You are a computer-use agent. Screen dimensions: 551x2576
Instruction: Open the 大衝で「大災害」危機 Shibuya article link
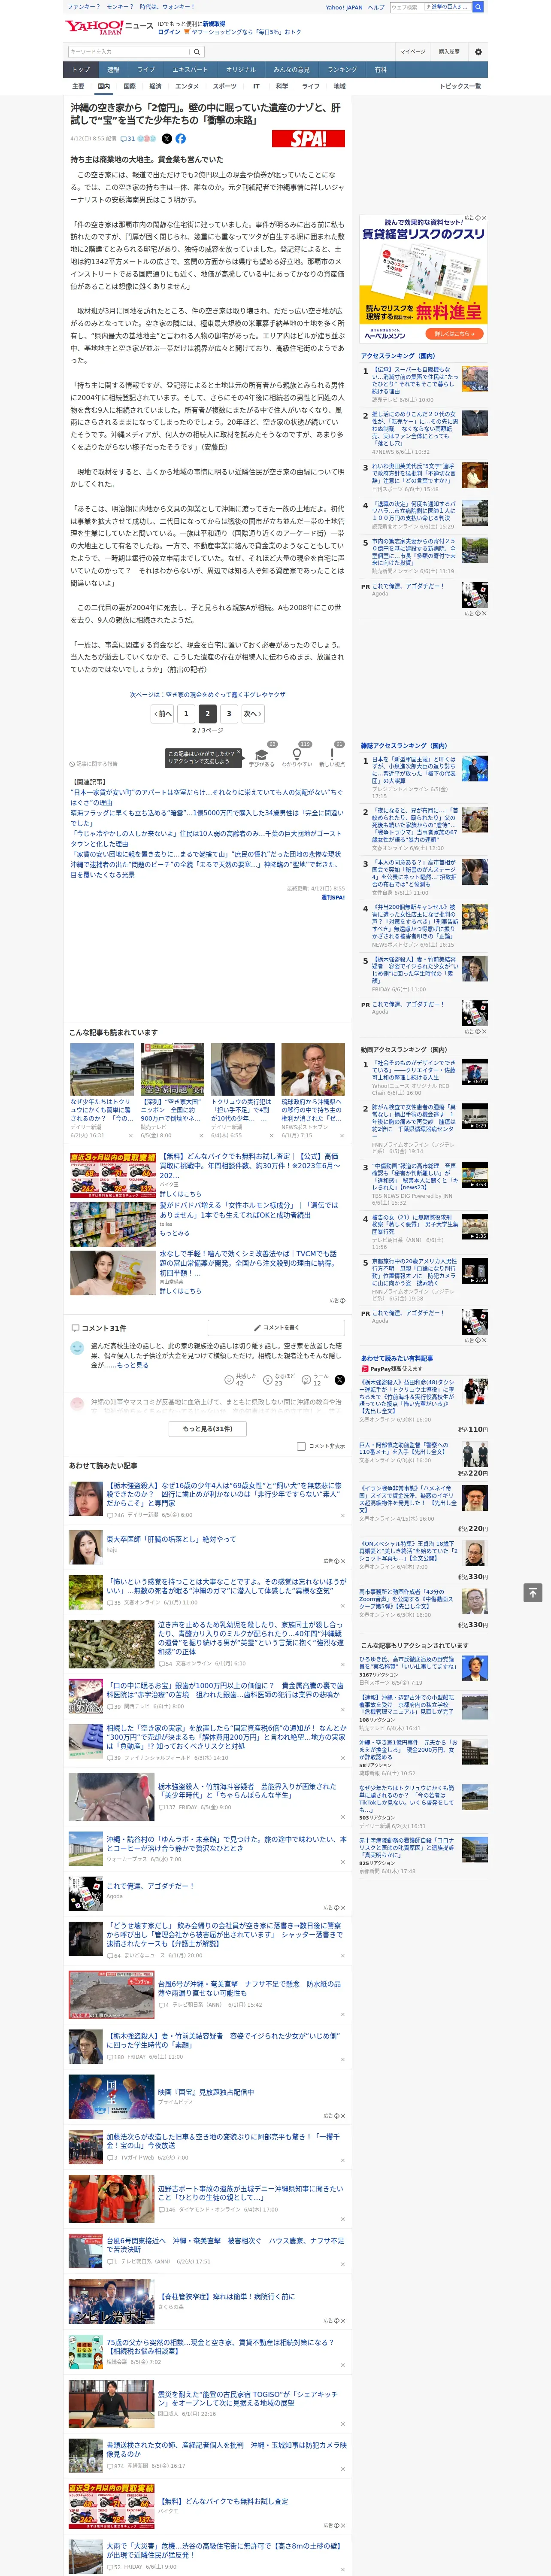(x=223, y=2551)
